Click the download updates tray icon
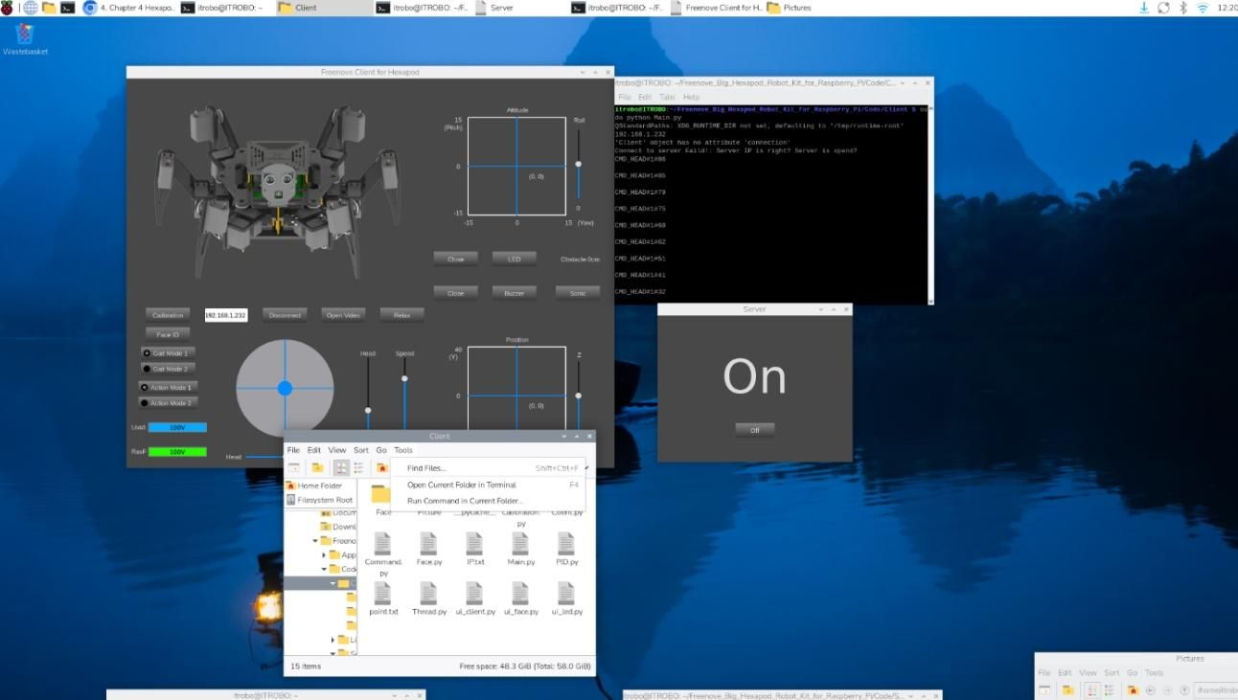This screenshot has height=700, width=1238. (1144, 8)
